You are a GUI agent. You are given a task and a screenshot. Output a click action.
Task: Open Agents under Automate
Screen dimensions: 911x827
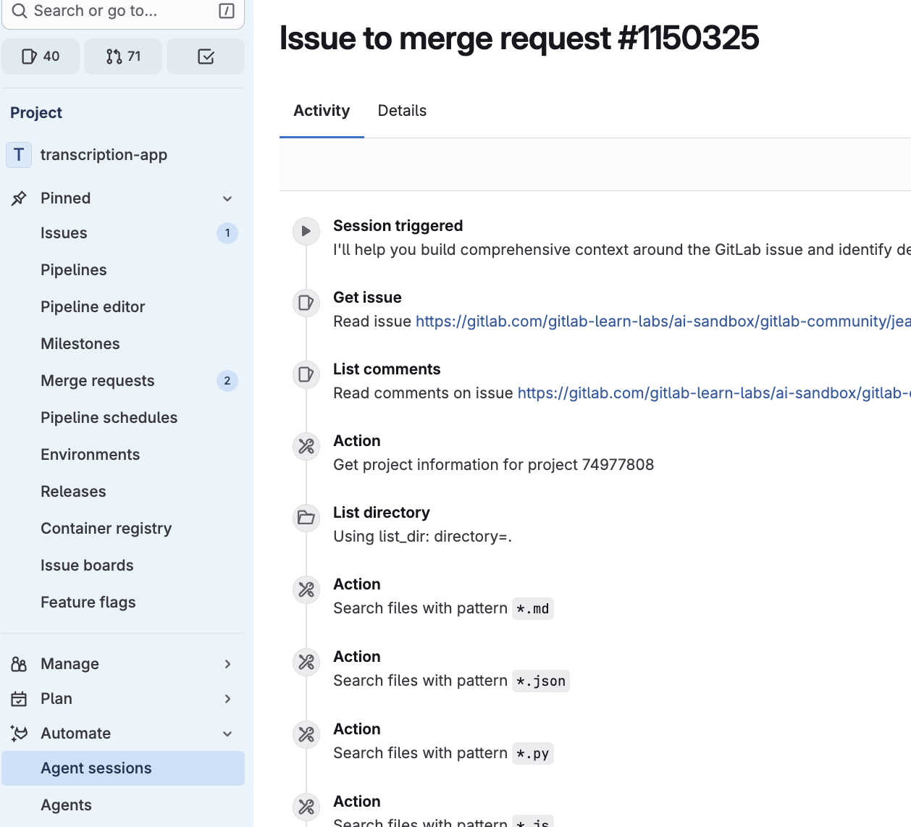pos(66,805)
